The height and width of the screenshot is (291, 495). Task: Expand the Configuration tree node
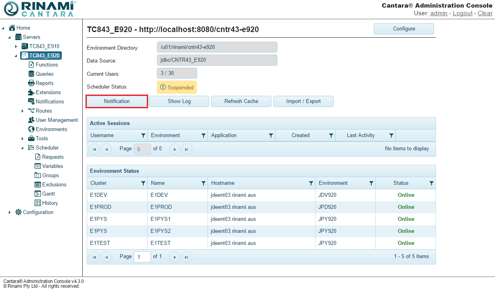[10, 212]
